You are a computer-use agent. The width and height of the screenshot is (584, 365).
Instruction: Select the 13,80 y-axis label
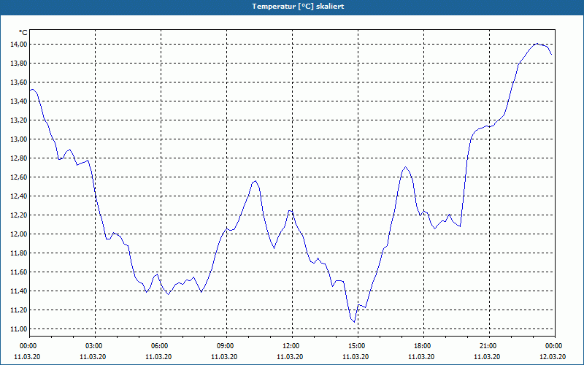point(18,64)
